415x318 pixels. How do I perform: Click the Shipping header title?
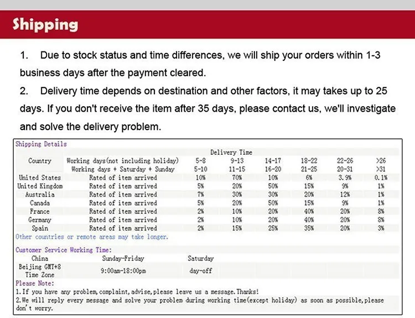(x=45, y=24)
